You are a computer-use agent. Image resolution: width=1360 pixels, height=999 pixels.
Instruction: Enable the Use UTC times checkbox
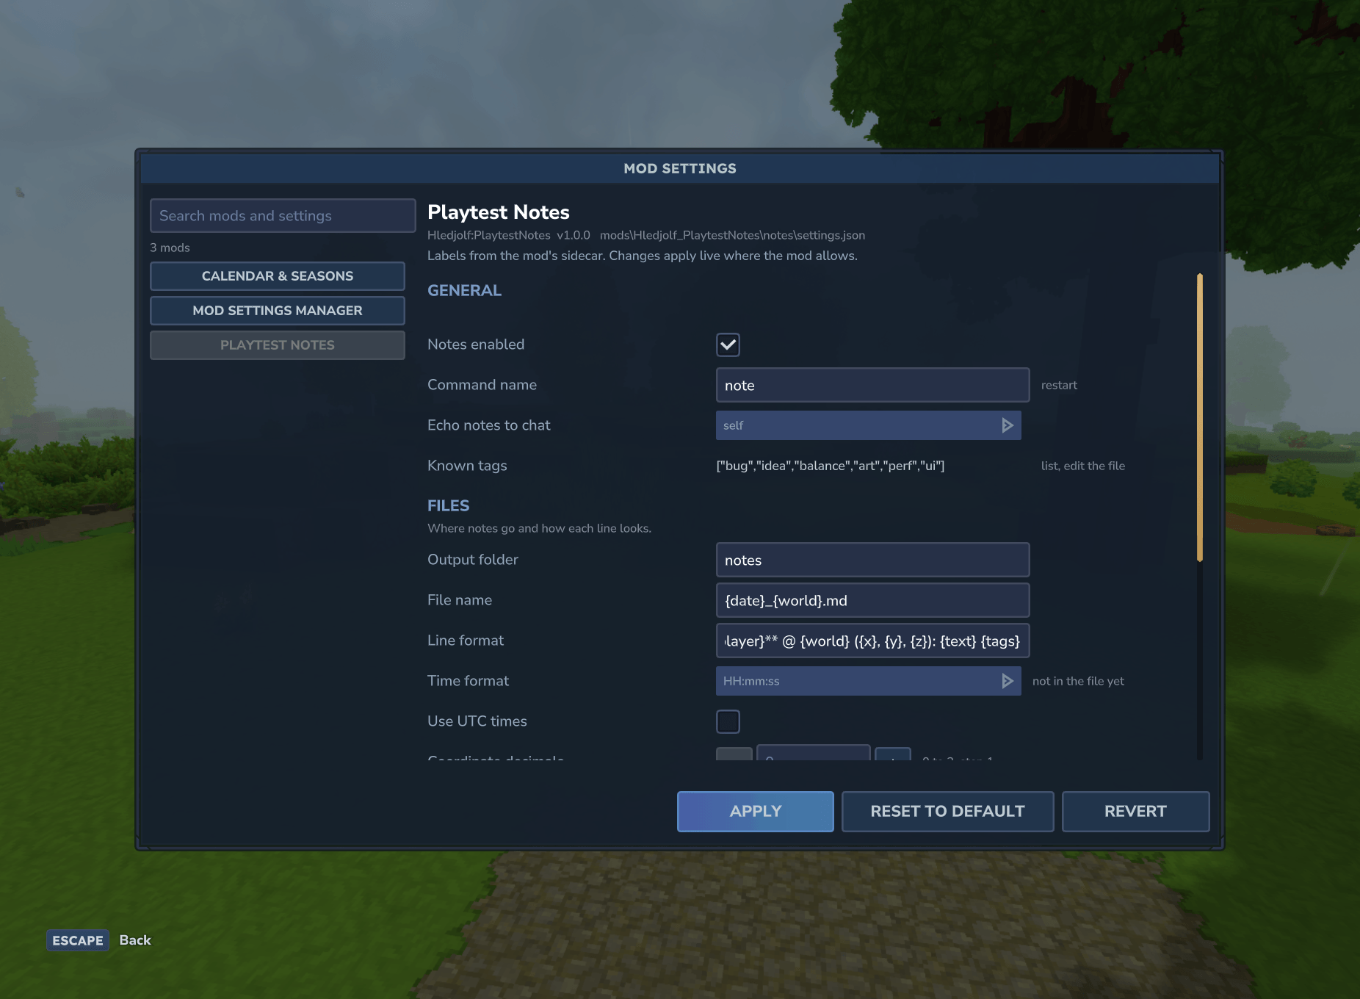click(x=728, y=721)
